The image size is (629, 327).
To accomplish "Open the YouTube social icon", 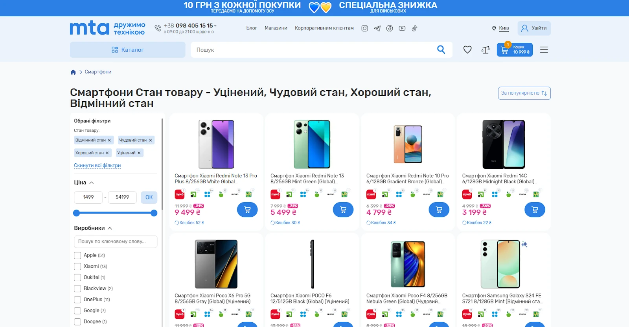I will (402, 28).
